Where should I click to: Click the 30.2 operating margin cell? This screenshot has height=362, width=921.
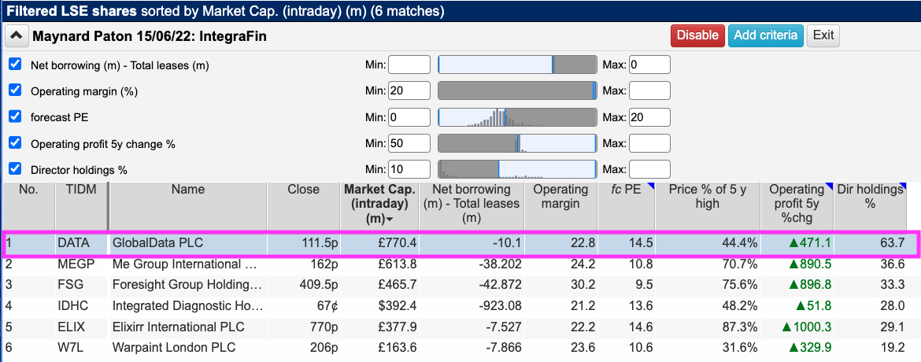[x=560, y=285]
